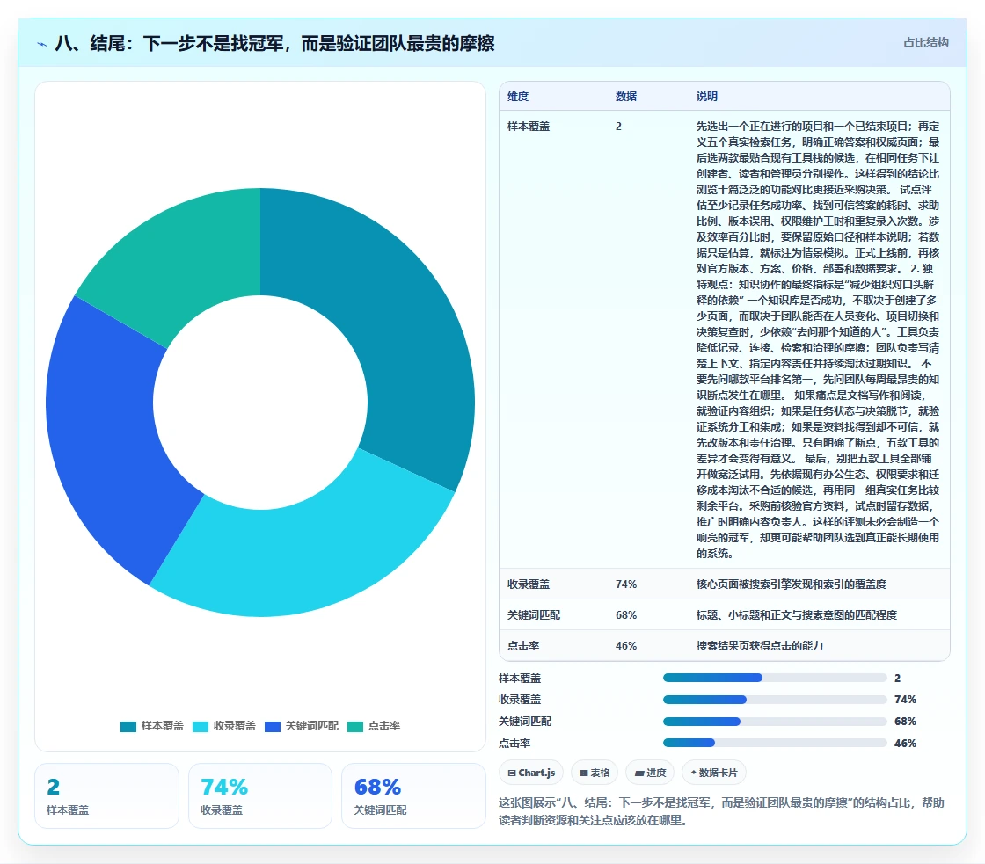Click the 数据卡片 tag chip
This screenshot has height=864, width=985.
tap(713, 773)
